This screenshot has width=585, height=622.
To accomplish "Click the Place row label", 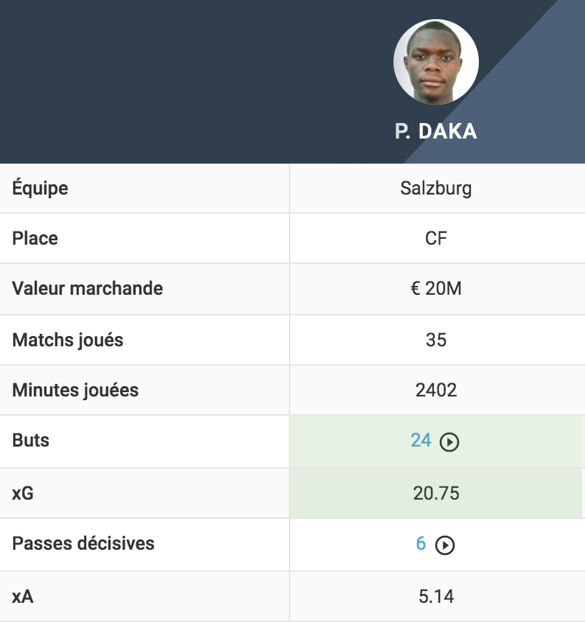I will [35, 238].
